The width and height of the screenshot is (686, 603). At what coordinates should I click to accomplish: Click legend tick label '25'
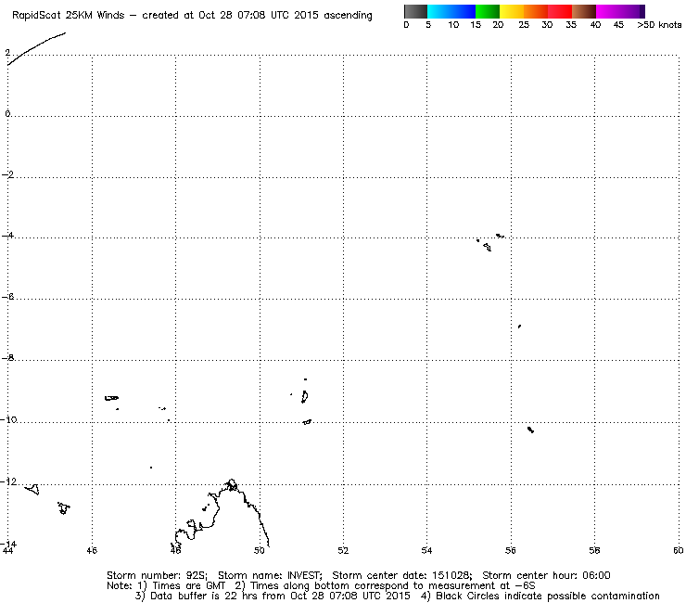coord(524,25)
